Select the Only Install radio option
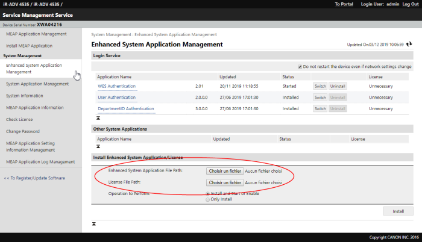 point(209,199)
